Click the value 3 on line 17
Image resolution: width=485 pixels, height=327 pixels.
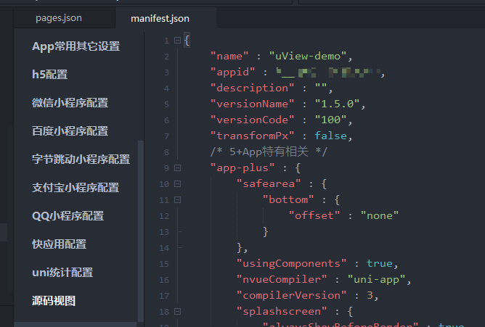(370, 296)
